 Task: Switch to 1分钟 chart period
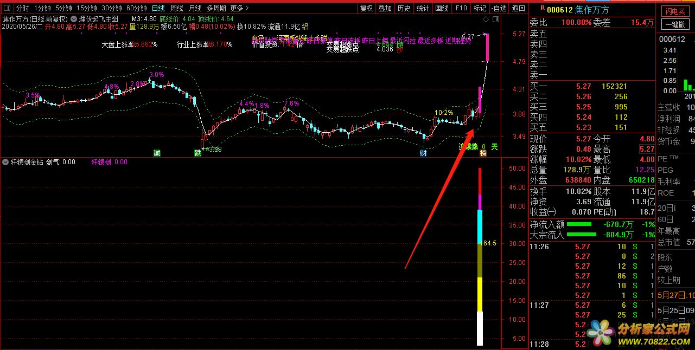42,8
